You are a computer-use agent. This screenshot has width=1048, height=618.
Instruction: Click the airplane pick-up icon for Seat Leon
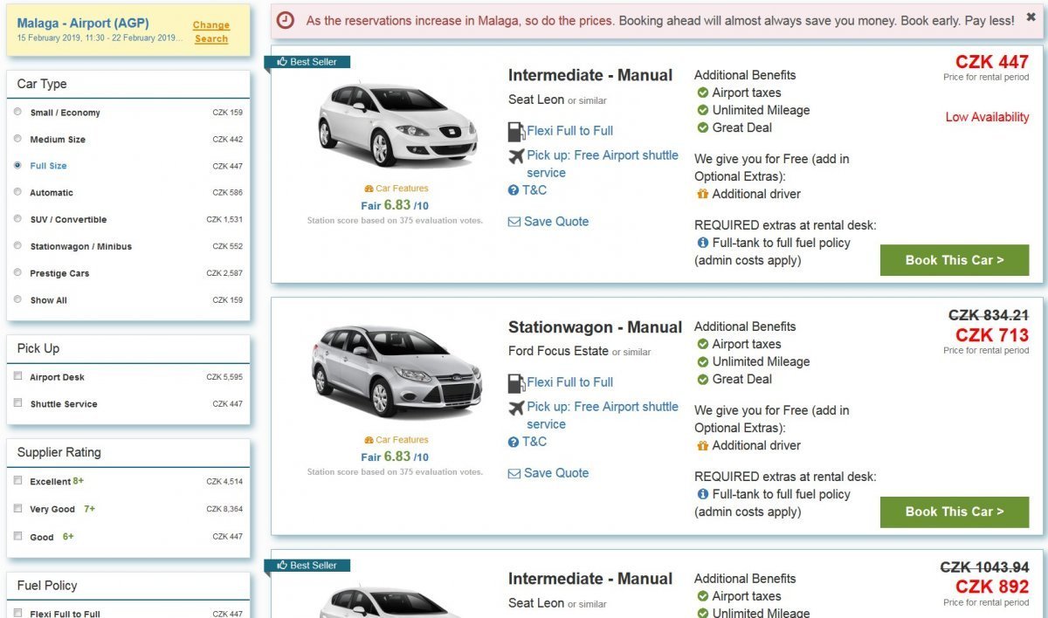coord(516,156)
